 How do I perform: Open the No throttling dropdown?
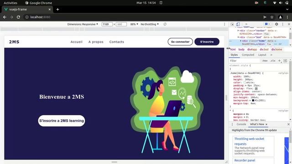(150, 24)
